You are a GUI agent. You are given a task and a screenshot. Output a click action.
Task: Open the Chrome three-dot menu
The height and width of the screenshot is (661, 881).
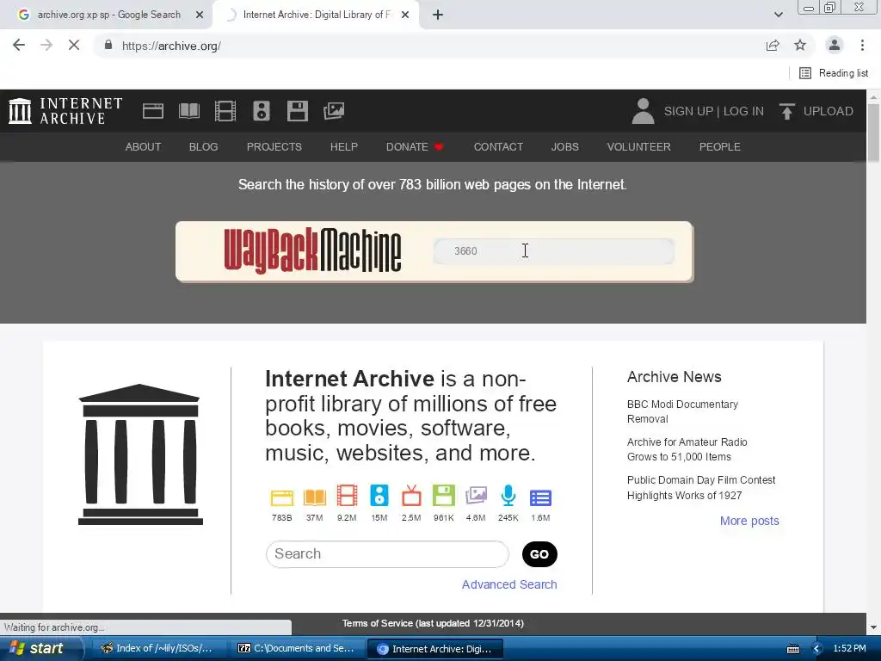coord(862,45)
